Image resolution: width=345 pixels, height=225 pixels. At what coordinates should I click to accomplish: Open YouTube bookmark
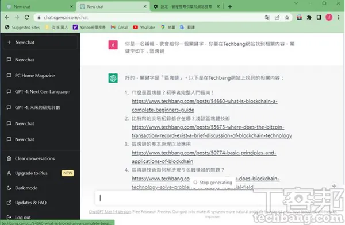[144, 27]
